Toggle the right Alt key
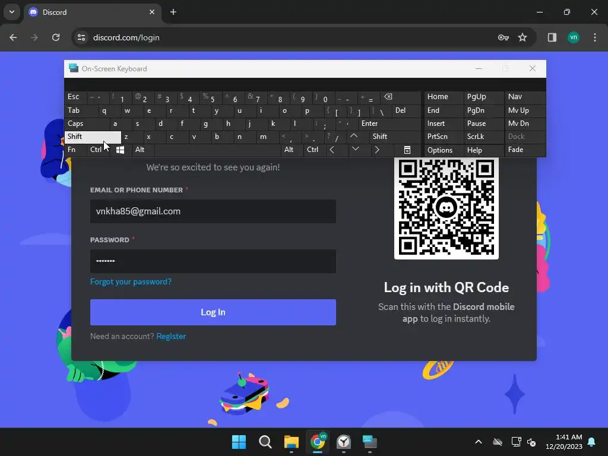608x456 pixels. [292, 150]
